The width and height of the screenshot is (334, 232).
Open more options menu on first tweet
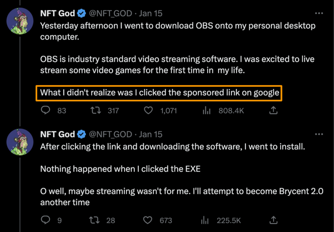click(x=319, y=14)
